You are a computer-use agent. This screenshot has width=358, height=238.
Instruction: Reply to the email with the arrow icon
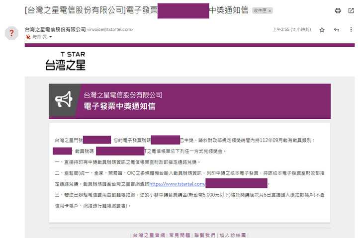(337, 30)
